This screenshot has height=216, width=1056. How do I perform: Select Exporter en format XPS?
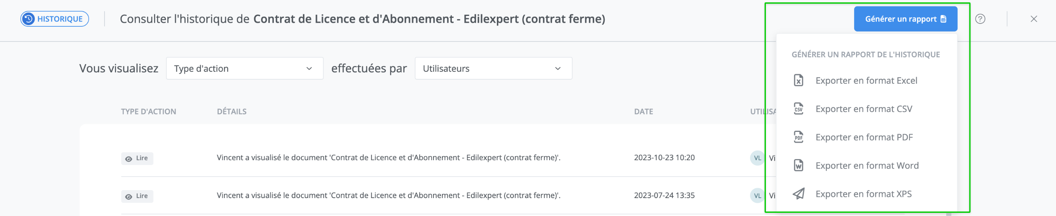(x=863, y=194)
